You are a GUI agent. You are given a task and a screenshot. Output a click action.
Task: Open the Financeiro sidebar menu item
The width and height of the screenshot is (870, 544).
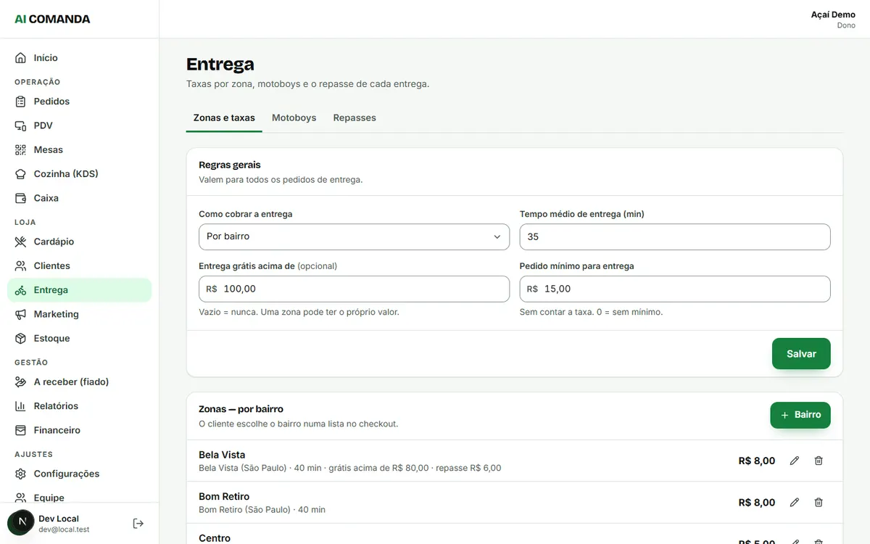pos(80,430)
